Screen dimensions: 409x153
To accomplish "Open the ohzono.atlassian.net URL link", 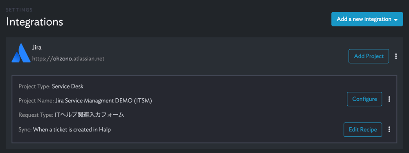I will point(68,59).
